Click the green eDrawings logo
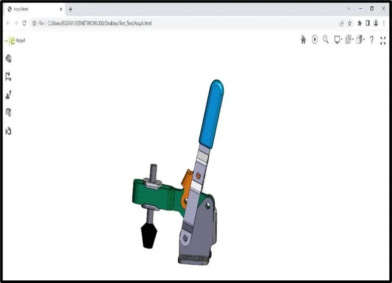 pos(9,41)
